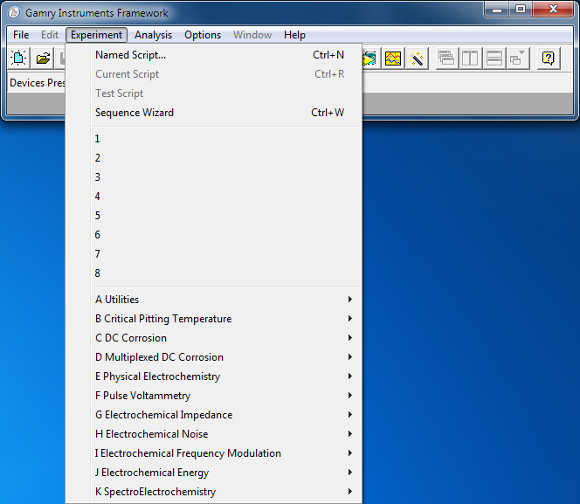This screenshot has width=580, height=504.
Task: Open the File menu
Action: click(21, 35)
